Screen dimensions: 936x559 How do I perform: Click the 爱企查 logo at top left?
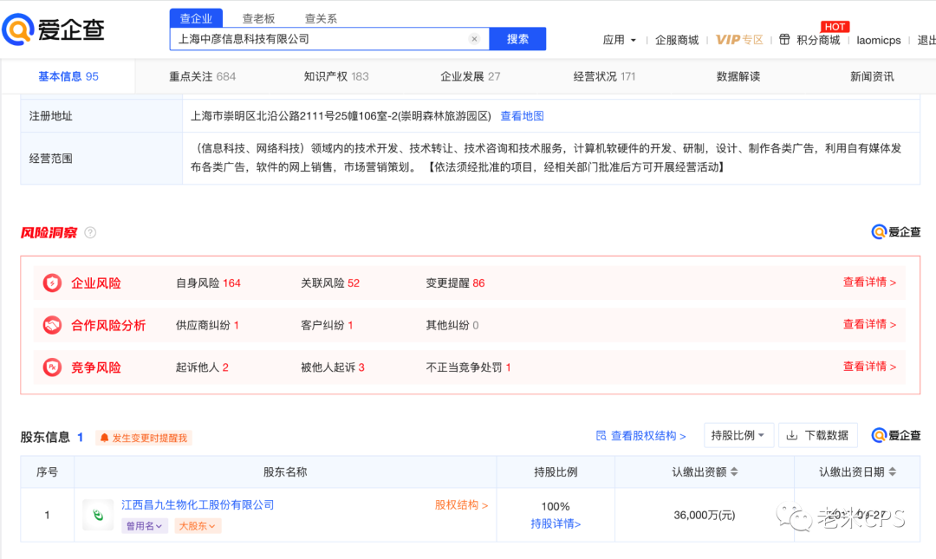[53, 29]
